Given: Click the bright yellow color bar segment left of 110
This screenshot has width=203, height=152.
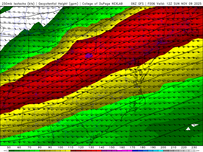Looking at the screenshot, I should pos(68,151).
